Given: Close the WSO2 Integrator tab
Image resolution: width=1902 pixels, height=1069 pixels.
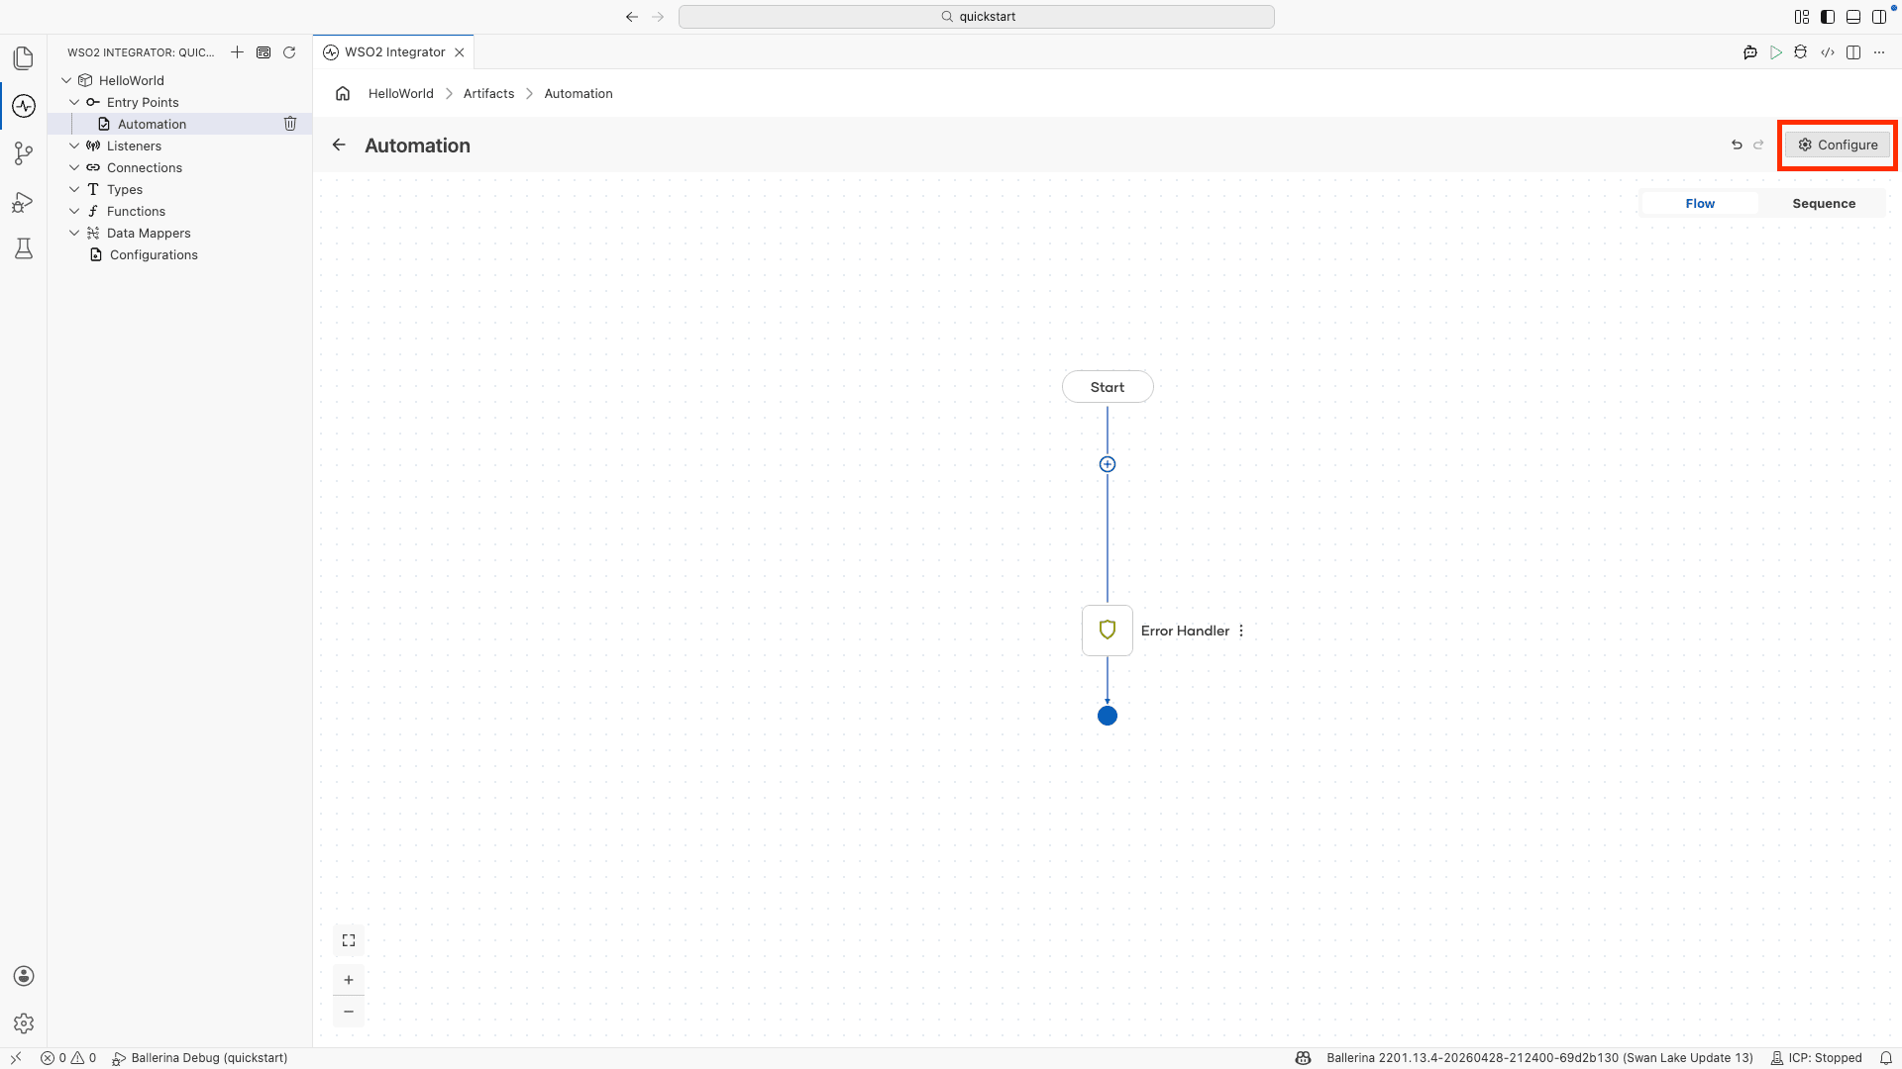Looking at the screenshot, I should tap(460, 52).
